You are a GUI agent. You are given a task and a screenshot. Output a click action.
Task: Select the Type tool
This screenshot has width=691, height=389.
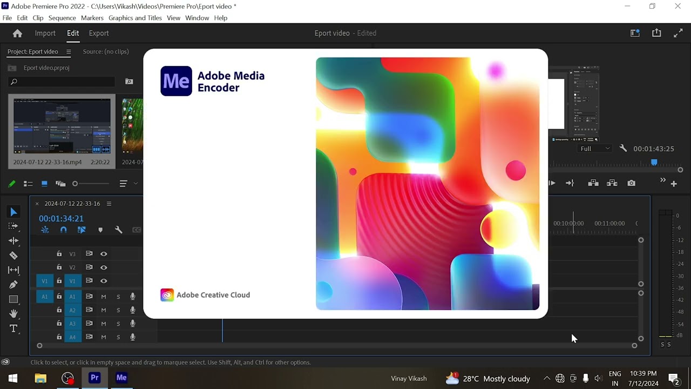13,328
